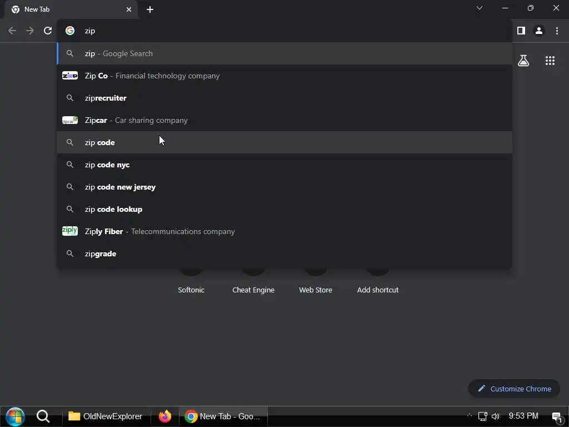Pick the "zip code" suggestion
This screenshot has width=569, height=427.
pos(284,142)
